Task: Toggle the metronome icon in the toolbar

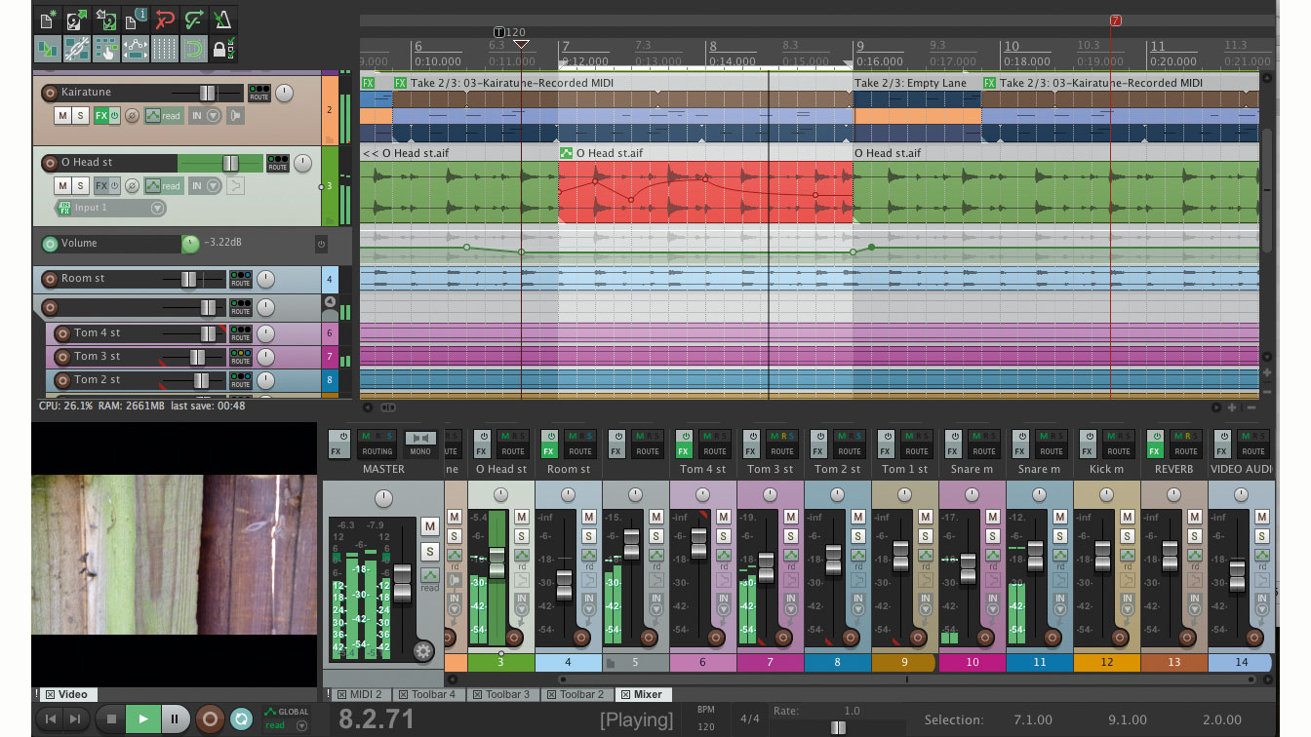Action: pos(221,19)
